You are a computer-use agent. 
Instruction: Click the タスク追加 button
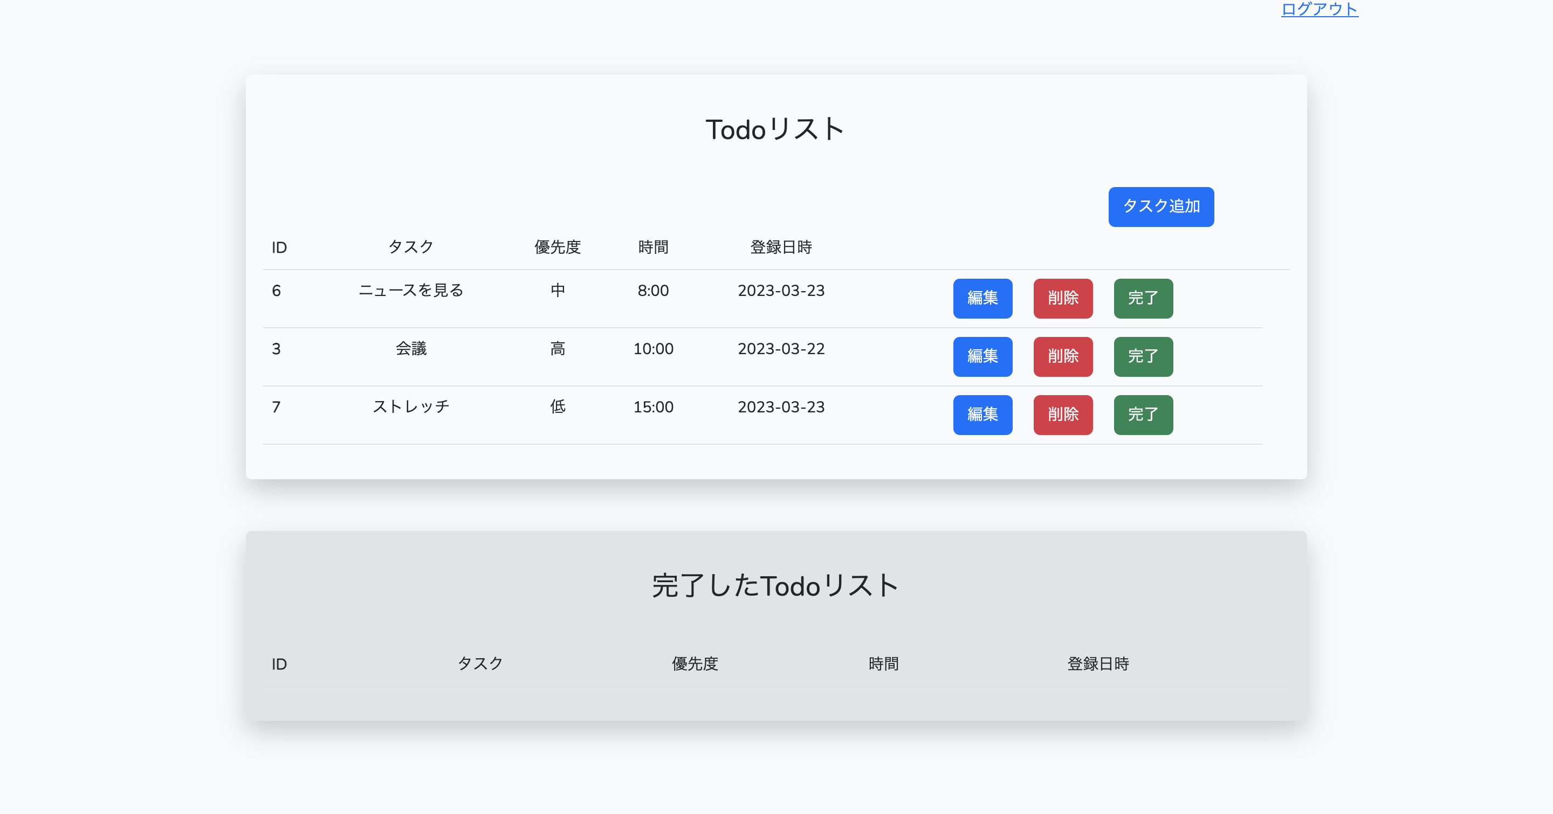1160,206
